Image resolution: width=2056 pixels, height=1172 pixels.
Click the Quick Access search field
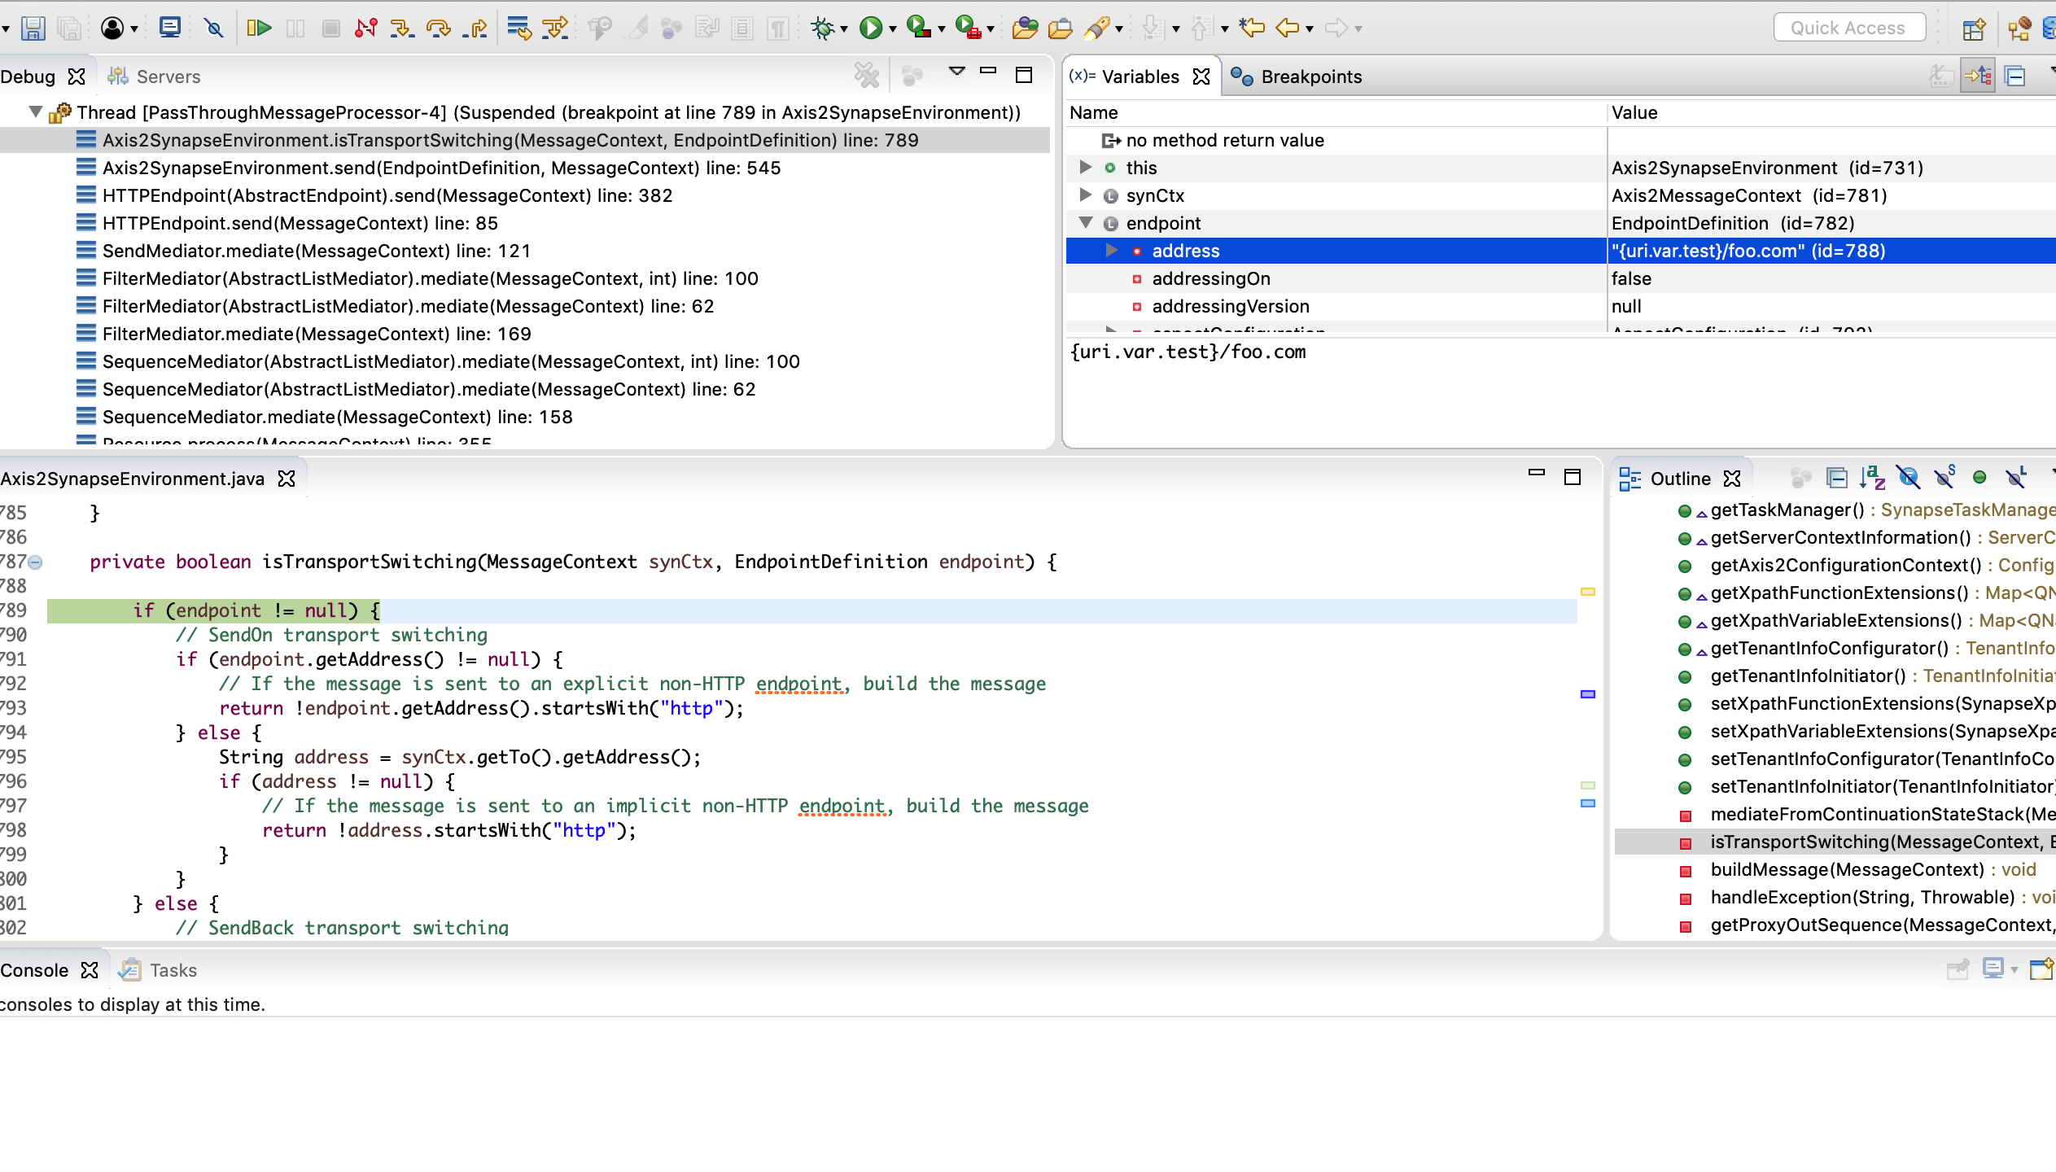[1848, 28]
